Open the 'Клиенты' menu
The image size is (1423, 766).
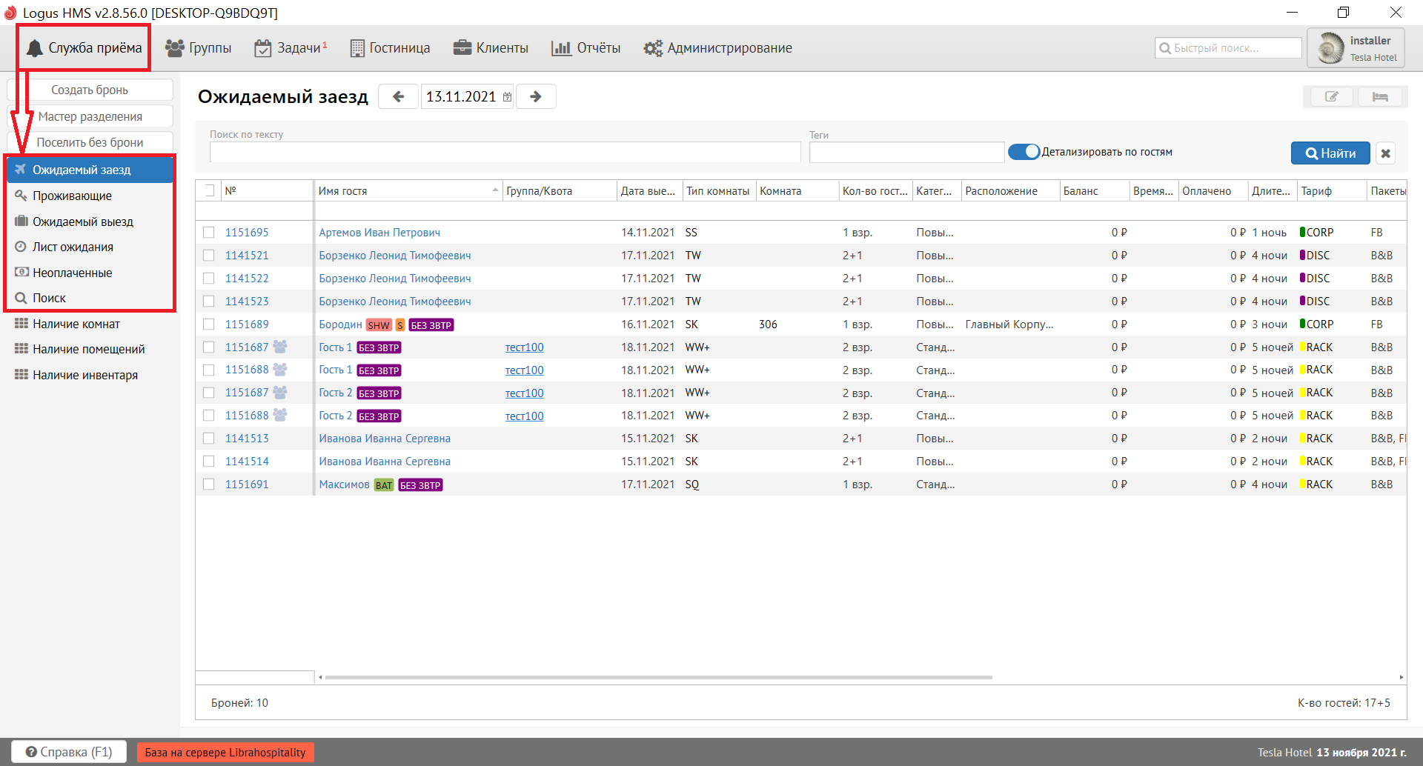coord(491,48)
